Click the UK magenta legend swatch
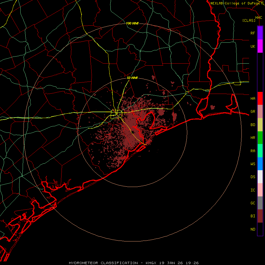265x265 pixels. tap(260, 46)
